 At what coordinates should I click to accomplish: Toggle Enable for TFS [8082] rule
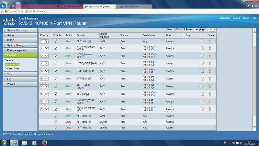55,94
